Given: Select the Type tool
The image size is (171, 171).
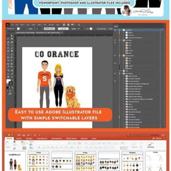Looking at the screenshot, I should 8,45.
